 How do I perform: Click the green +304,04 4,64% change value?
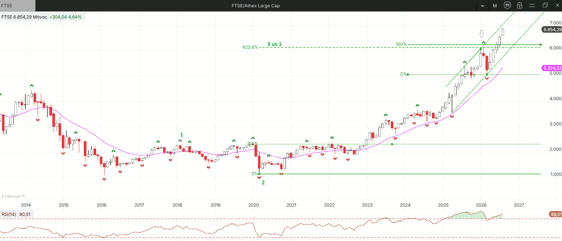[x=65, y=17]
